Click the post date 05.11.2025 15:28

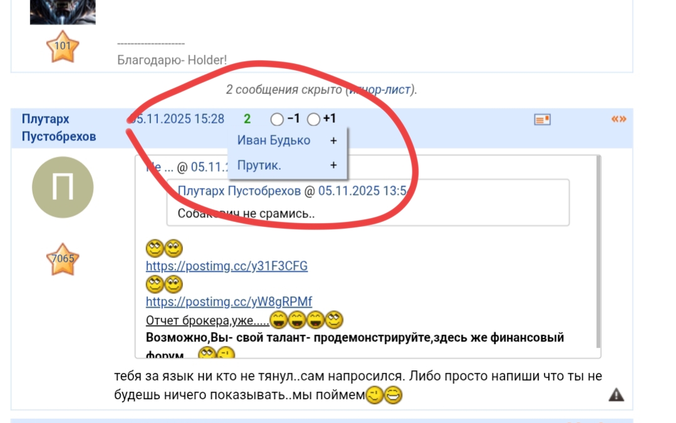(x=177, y=119)
